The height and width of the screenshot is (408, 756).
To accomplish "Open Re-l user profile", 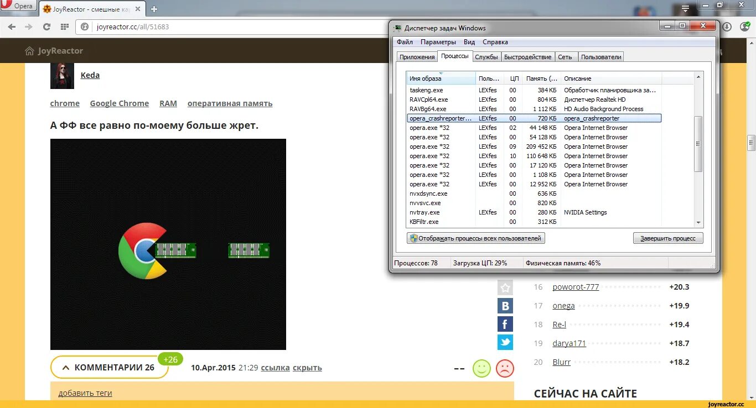I will (x=559, y=325).
